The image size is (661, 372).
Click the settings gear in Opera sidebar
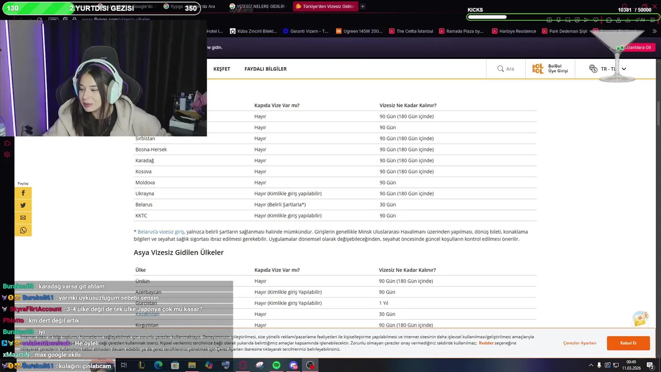coord(7,154)
